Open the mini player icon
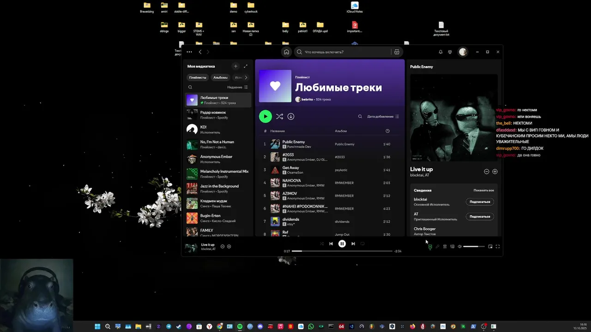Viewport: 591px width, 332px height. [x=490, y=247]
